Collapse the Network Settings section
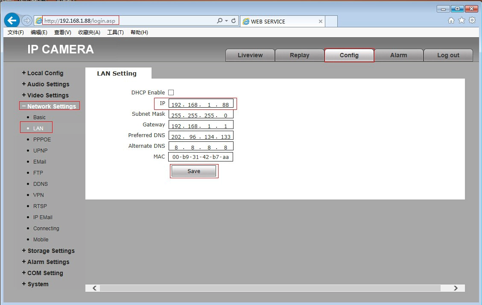This screenshot has width=482, height=305. [x=49, y=106]
